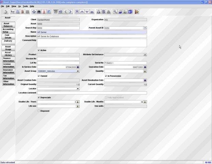This screenshot has width=212, height=164.
Task: Click the Refresh data toolbar icon
Action: coord(34,12)
